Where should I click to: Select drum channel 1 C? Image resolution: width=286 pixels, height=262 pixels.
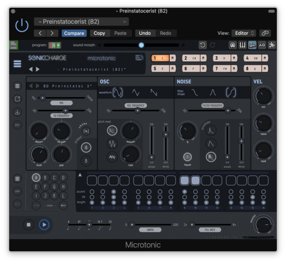[x=160, y=58]
